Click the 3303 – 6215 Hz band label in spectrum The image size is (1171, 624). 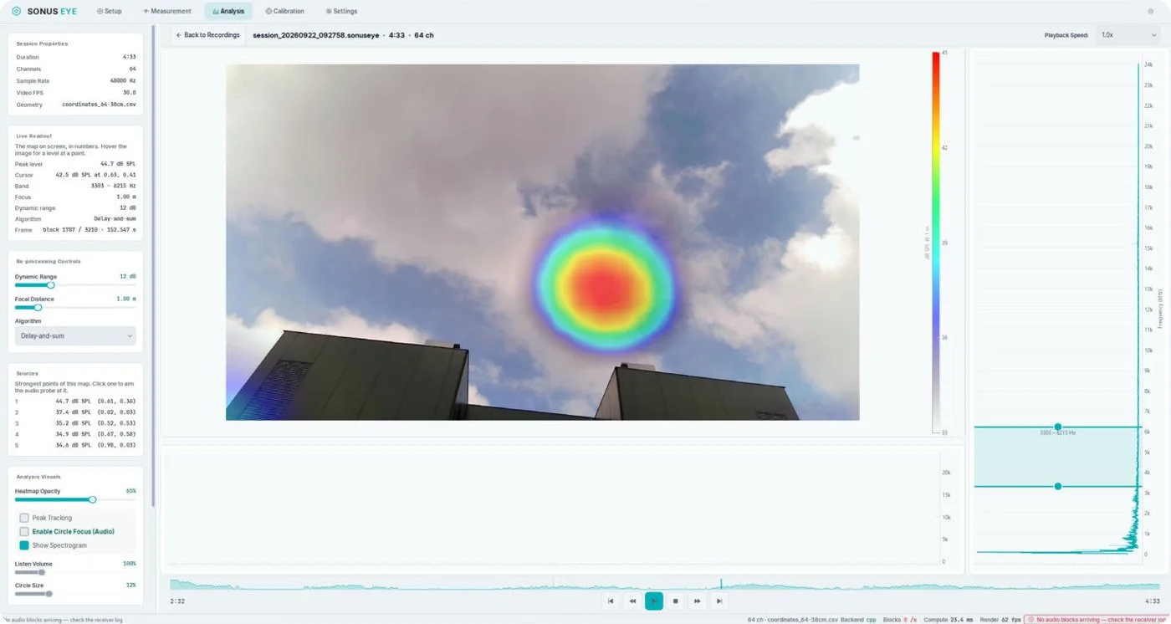(x=1056, y=432)
